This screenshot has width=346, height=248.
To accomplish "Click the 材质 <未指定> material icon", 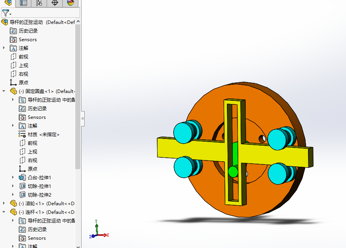I will (22, 134).
